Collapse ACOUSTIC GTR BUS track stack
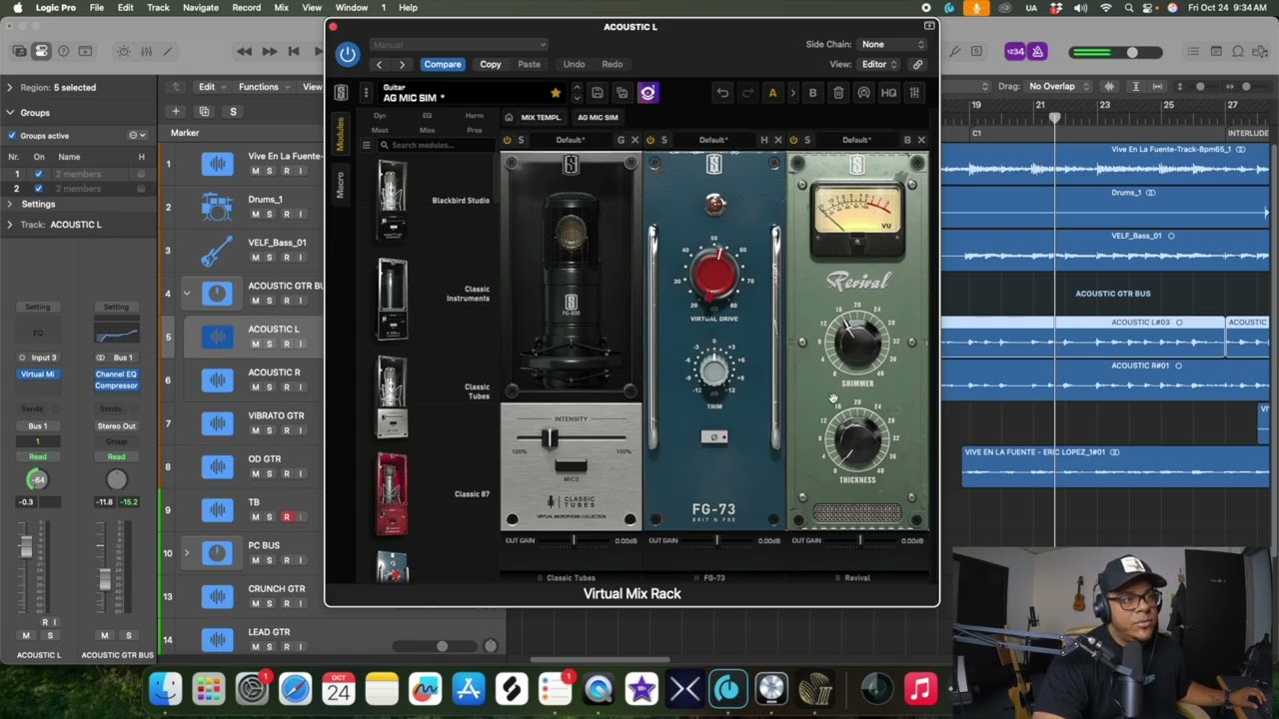 [186, 294]
